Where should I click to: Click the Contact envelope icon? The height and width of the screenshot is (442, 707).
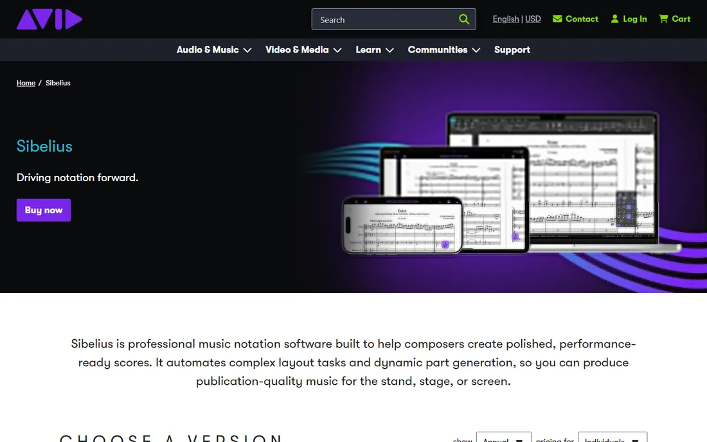point(557,19)
